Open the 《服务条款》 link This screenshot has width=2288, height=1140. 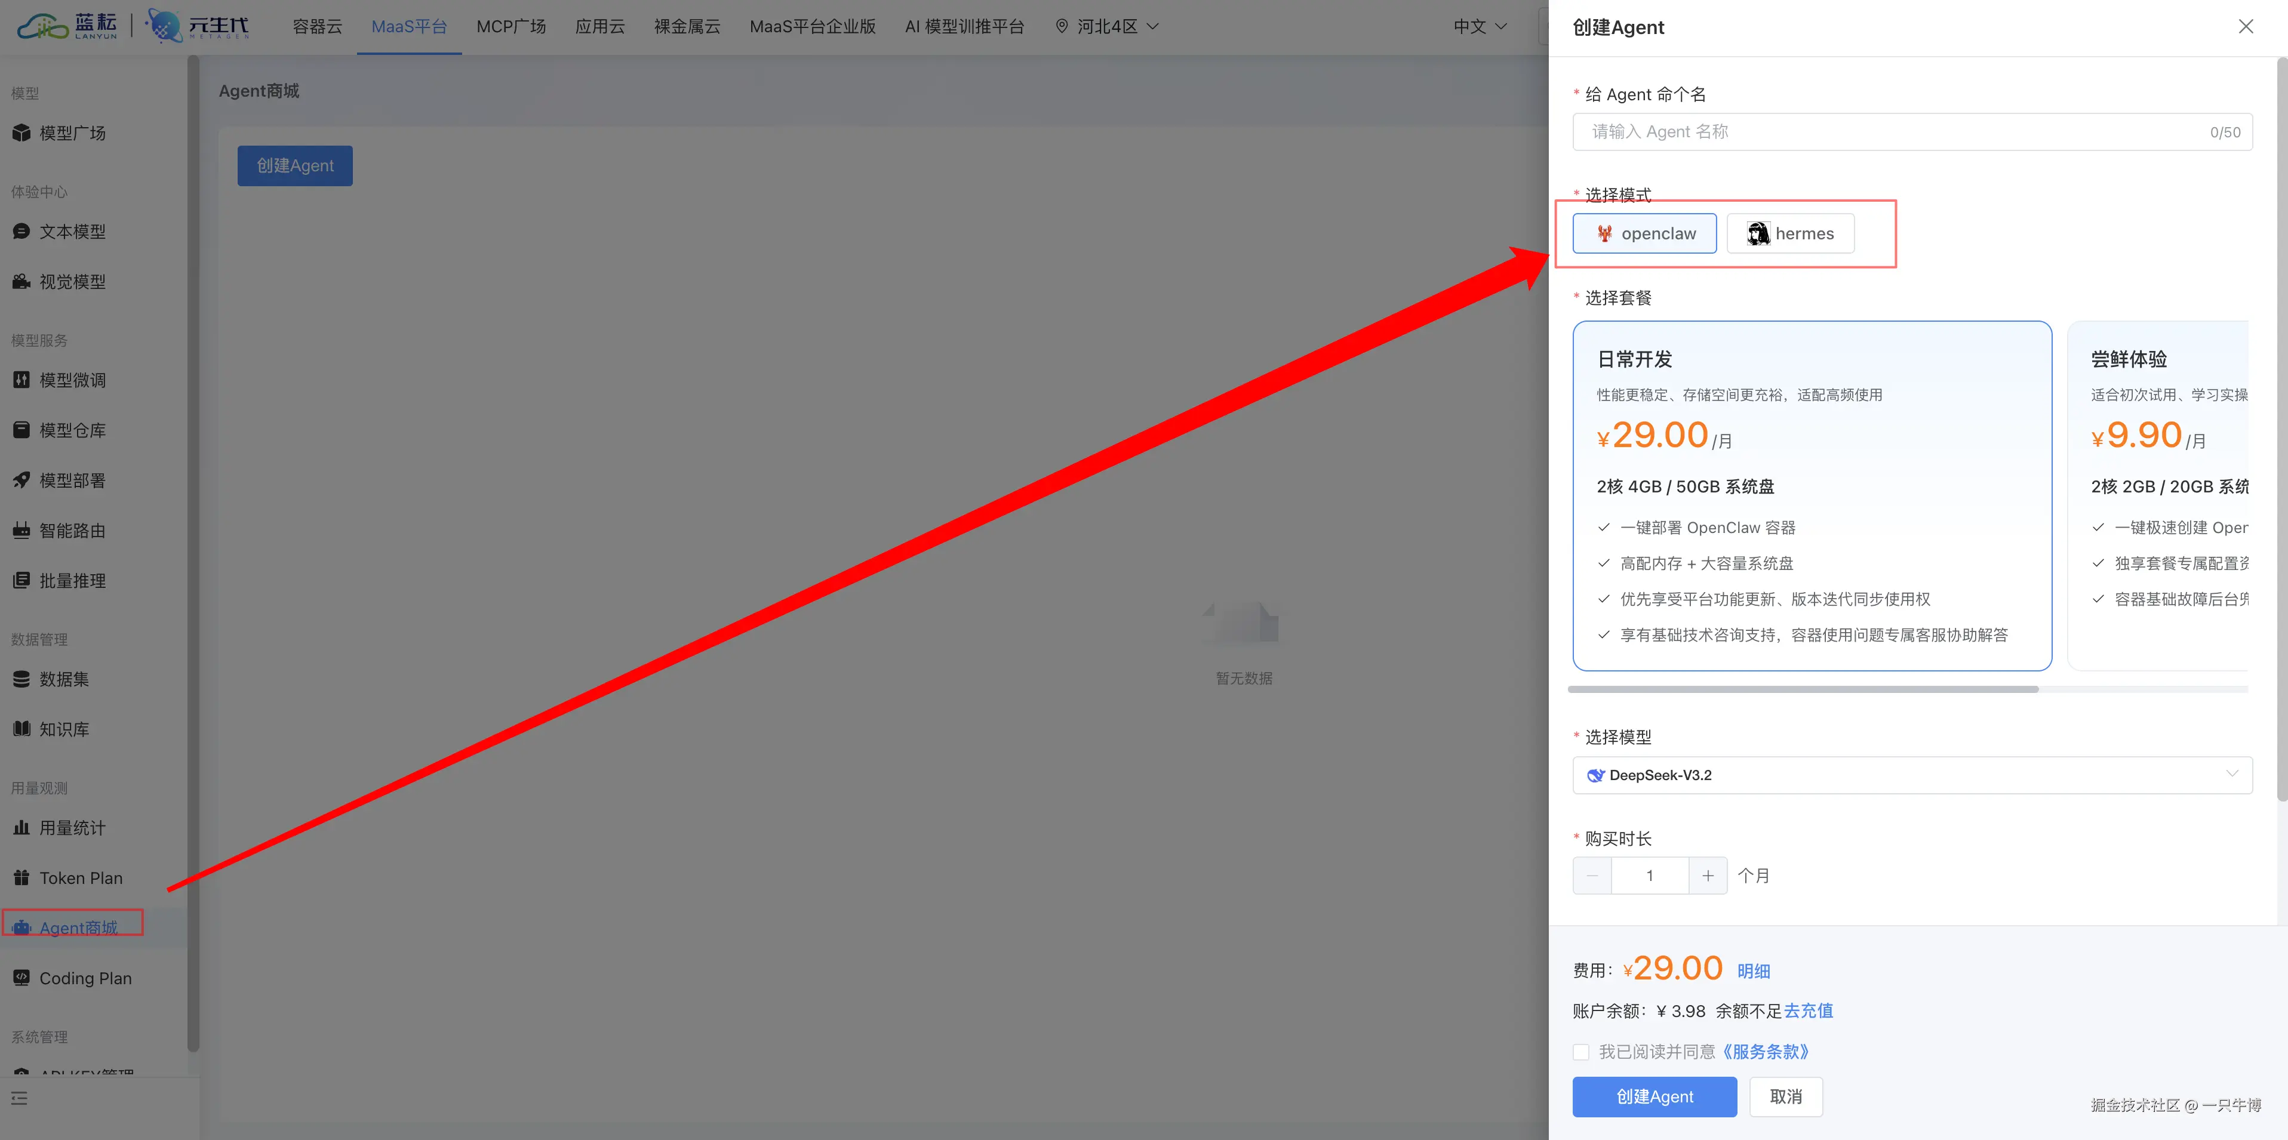point(1766,1052)
